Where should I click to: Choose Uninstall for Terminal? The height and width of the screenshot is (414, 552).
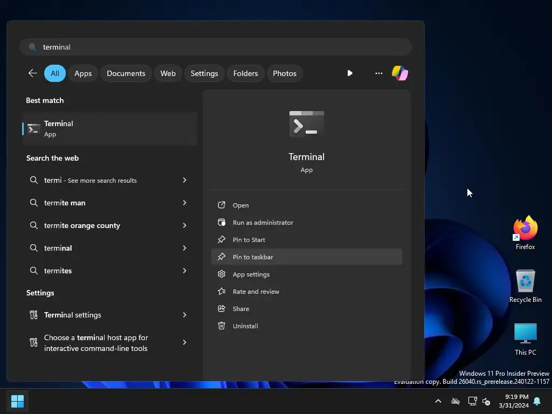(307, 326)
